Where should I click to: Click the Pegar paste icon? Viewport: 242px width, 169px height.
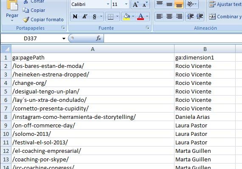[12, 6]
